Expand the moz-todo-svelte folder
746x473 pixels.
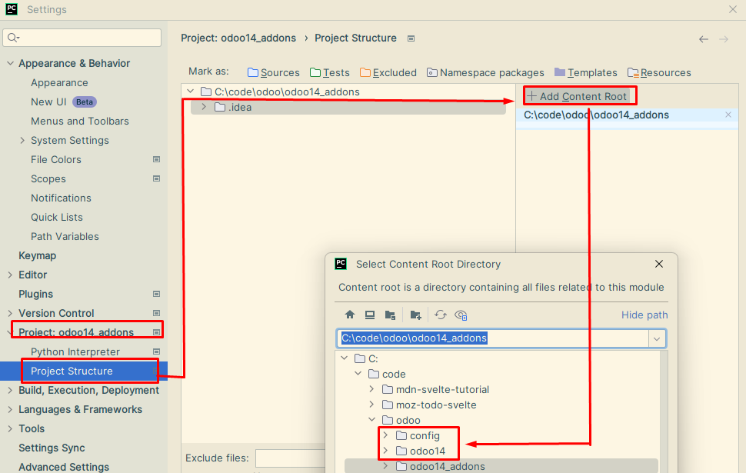coord(372,405)
